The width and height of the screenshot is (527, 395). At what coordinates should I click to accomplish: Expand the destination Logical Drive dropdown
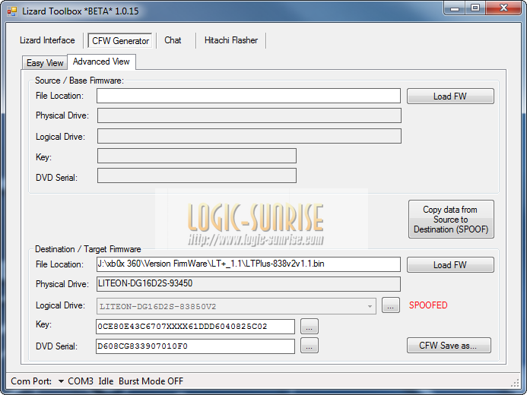click(370, 306)
